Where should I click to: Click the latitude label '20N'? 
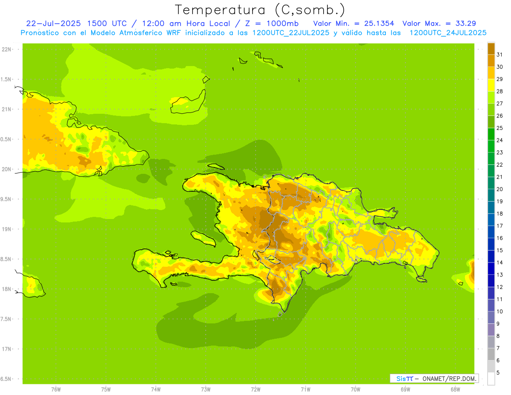pos(6,169)
